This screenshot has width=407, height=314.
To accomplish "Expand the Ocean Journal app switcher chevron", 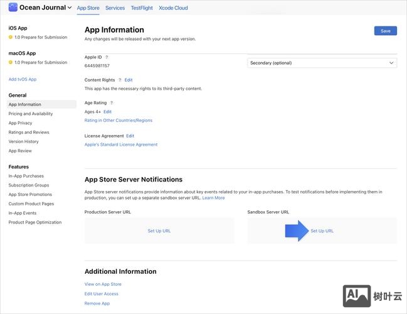I will [x=70, y=8].
